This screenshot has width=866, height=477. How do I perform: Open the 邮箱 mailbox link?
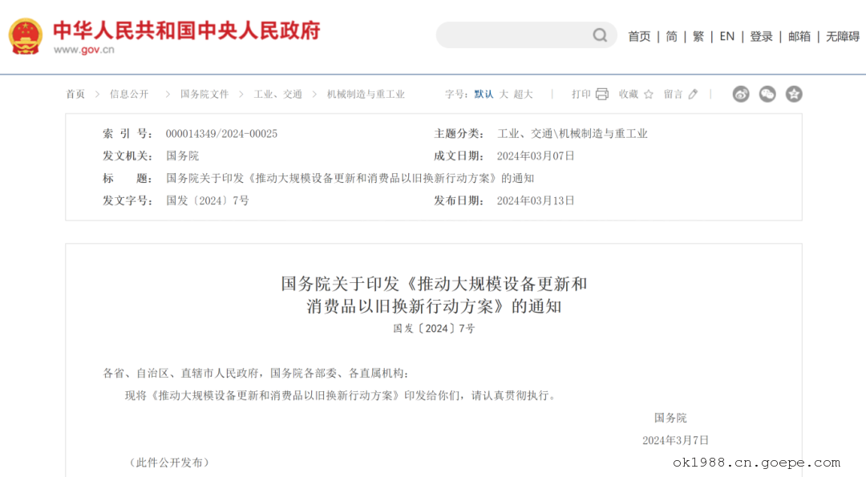tap(799, 36)
